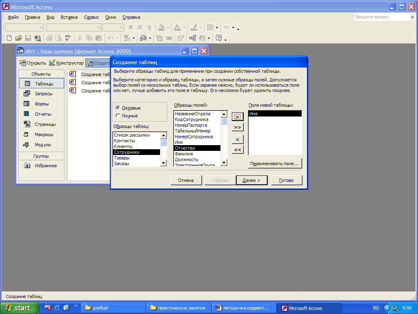
Task: Expand the fill color dropdown arrow
Action: tap(168, 27)
